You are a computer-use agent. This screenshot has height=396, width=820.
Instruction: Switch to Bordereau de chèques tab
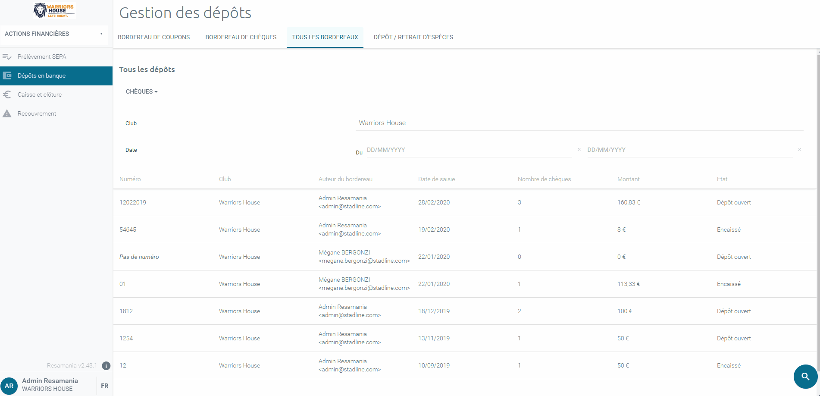tap(241, 37)
